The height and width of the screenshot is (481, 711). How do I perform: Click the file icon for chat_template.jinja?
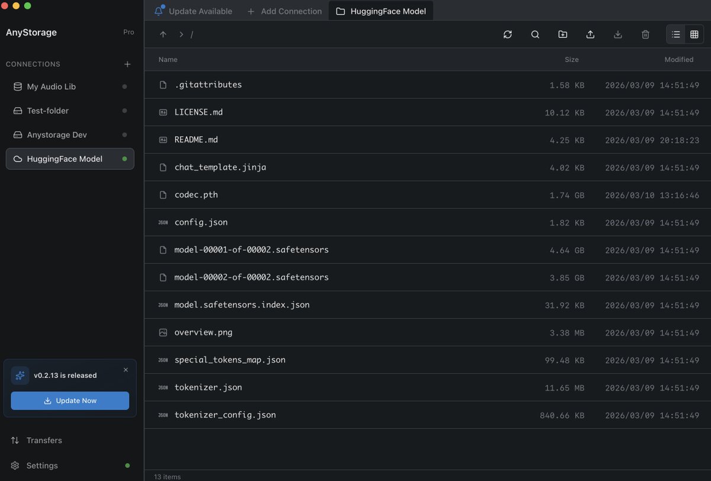(163, 167)
